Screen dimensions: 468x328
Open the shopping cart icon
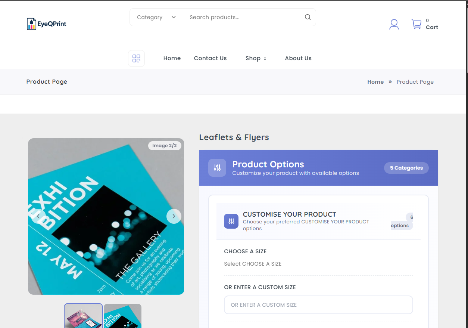(x=416, y=24)
